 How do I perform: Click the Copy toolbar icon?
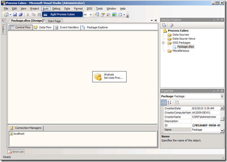(34, 15)
